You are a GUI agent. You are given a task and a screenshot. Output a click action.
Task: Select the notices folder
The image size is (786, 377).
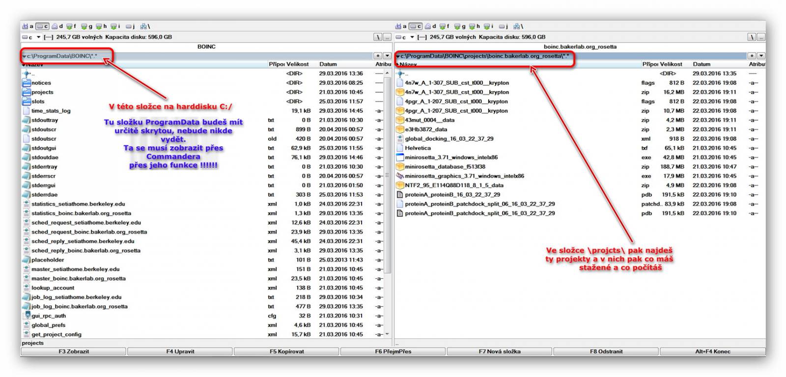click(x=41, y=83)
